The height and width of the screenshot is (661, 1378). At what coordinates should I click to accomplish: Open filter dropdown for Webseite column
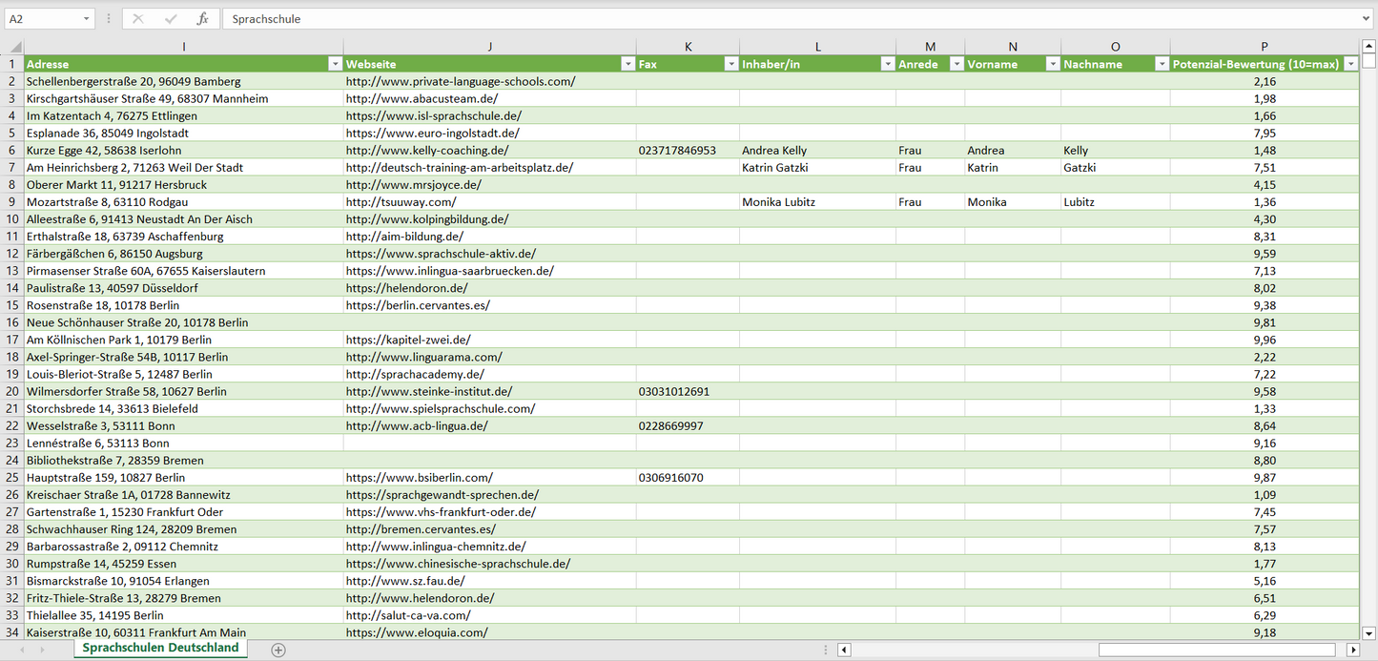(x=627, y=64)
